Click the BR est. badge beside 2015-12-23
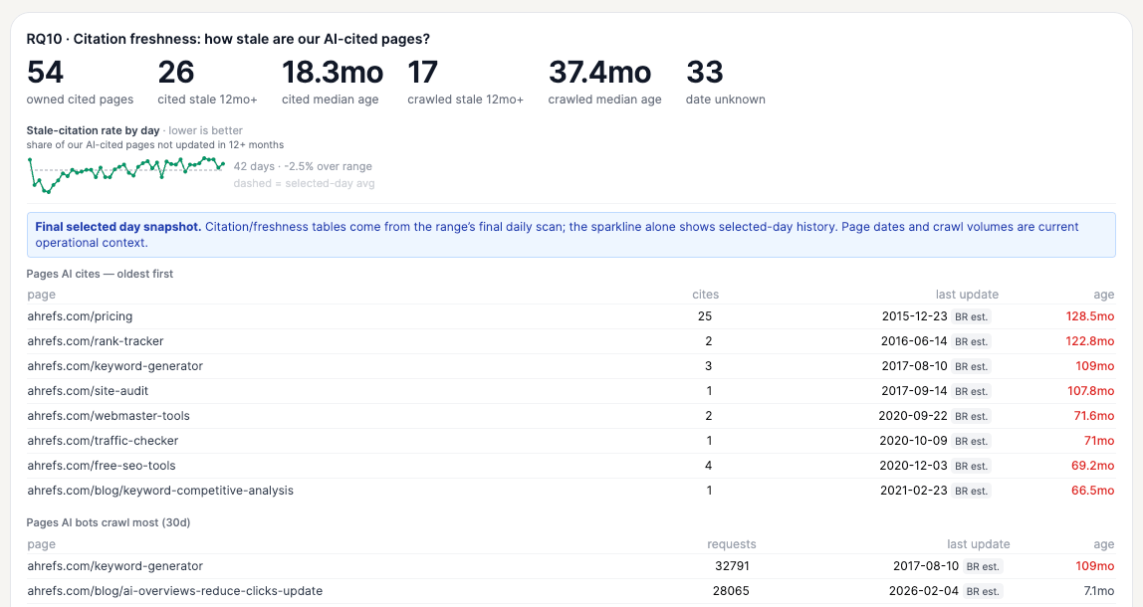The image size is (1143, 607). click(x=971, y=317)
